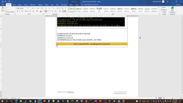The height and width of the screenshot is (103, 183).
Task: Adjust the zoom slider in status bar
Action: point(173,98)
